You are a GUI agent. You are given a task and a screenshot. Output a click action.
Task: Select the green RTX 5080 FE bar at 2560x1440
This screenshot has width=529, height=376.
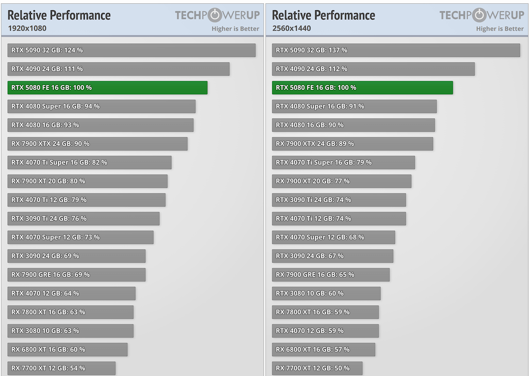click(x=362, y=87)
